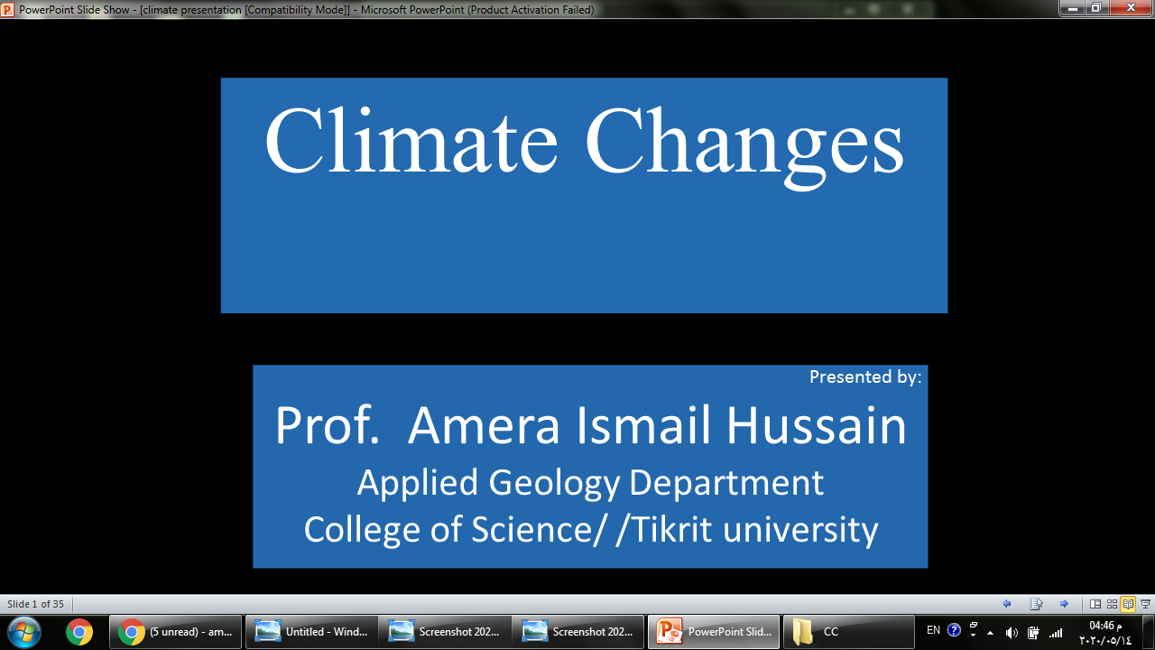Switch to the '(5 unread)' Chrome window
1155x650 pixels.
tap(176, 631)
